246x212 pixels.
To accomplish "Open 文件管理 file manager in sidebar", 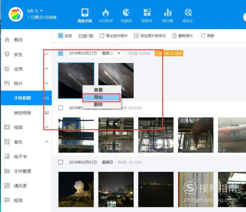I will coord(22,171).
